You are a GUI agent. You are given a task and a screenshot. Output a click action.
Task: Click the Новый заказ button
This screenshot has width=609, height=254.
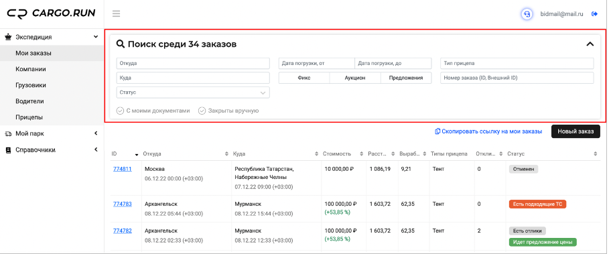tap(576, 131)
